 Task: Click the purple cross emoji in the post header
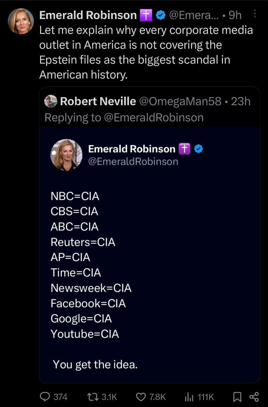[x=146, y=15]
